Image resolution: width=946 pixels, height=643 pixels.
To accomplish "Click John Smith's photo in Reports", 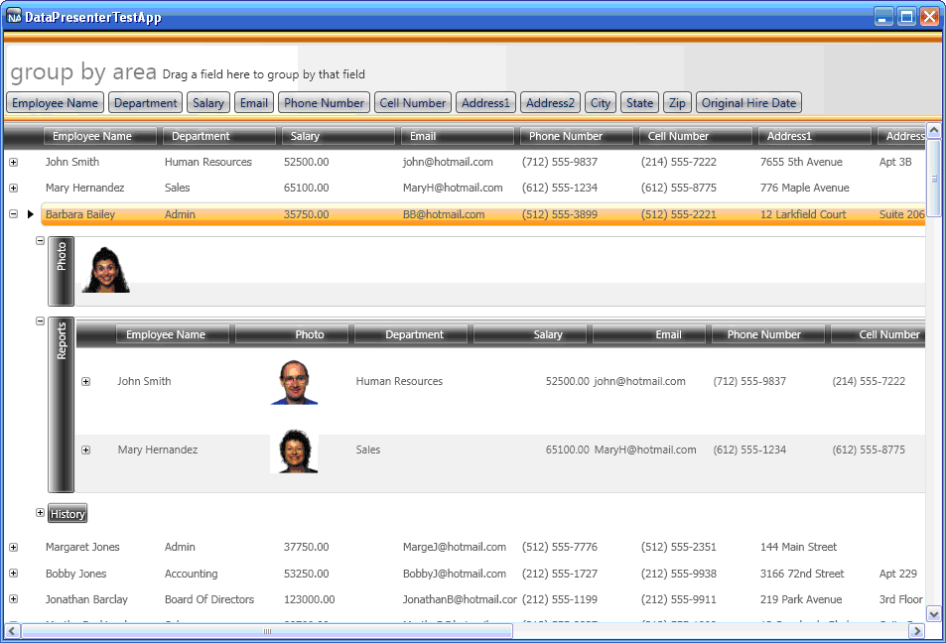I will click(294, 382).
